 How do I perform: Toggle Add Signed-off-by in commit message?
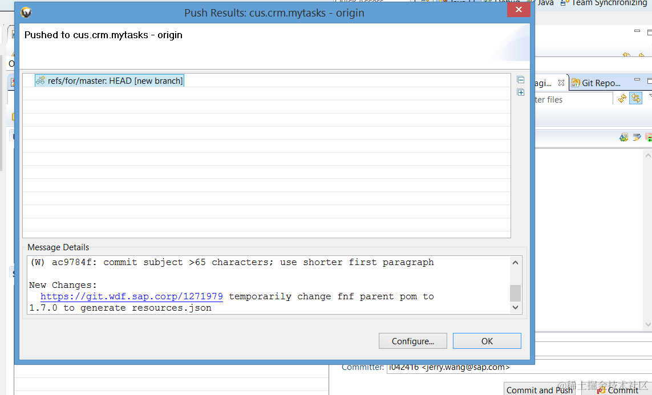pyautogui.click(x=636, y=137)
